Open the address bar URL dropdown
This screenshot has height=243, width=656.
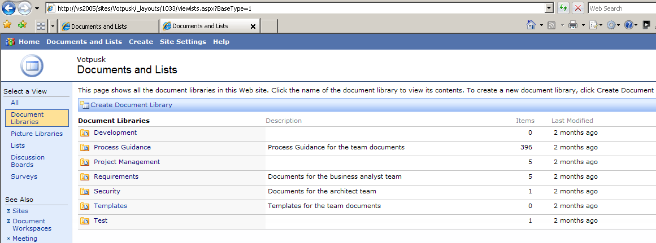pos(548,8)
